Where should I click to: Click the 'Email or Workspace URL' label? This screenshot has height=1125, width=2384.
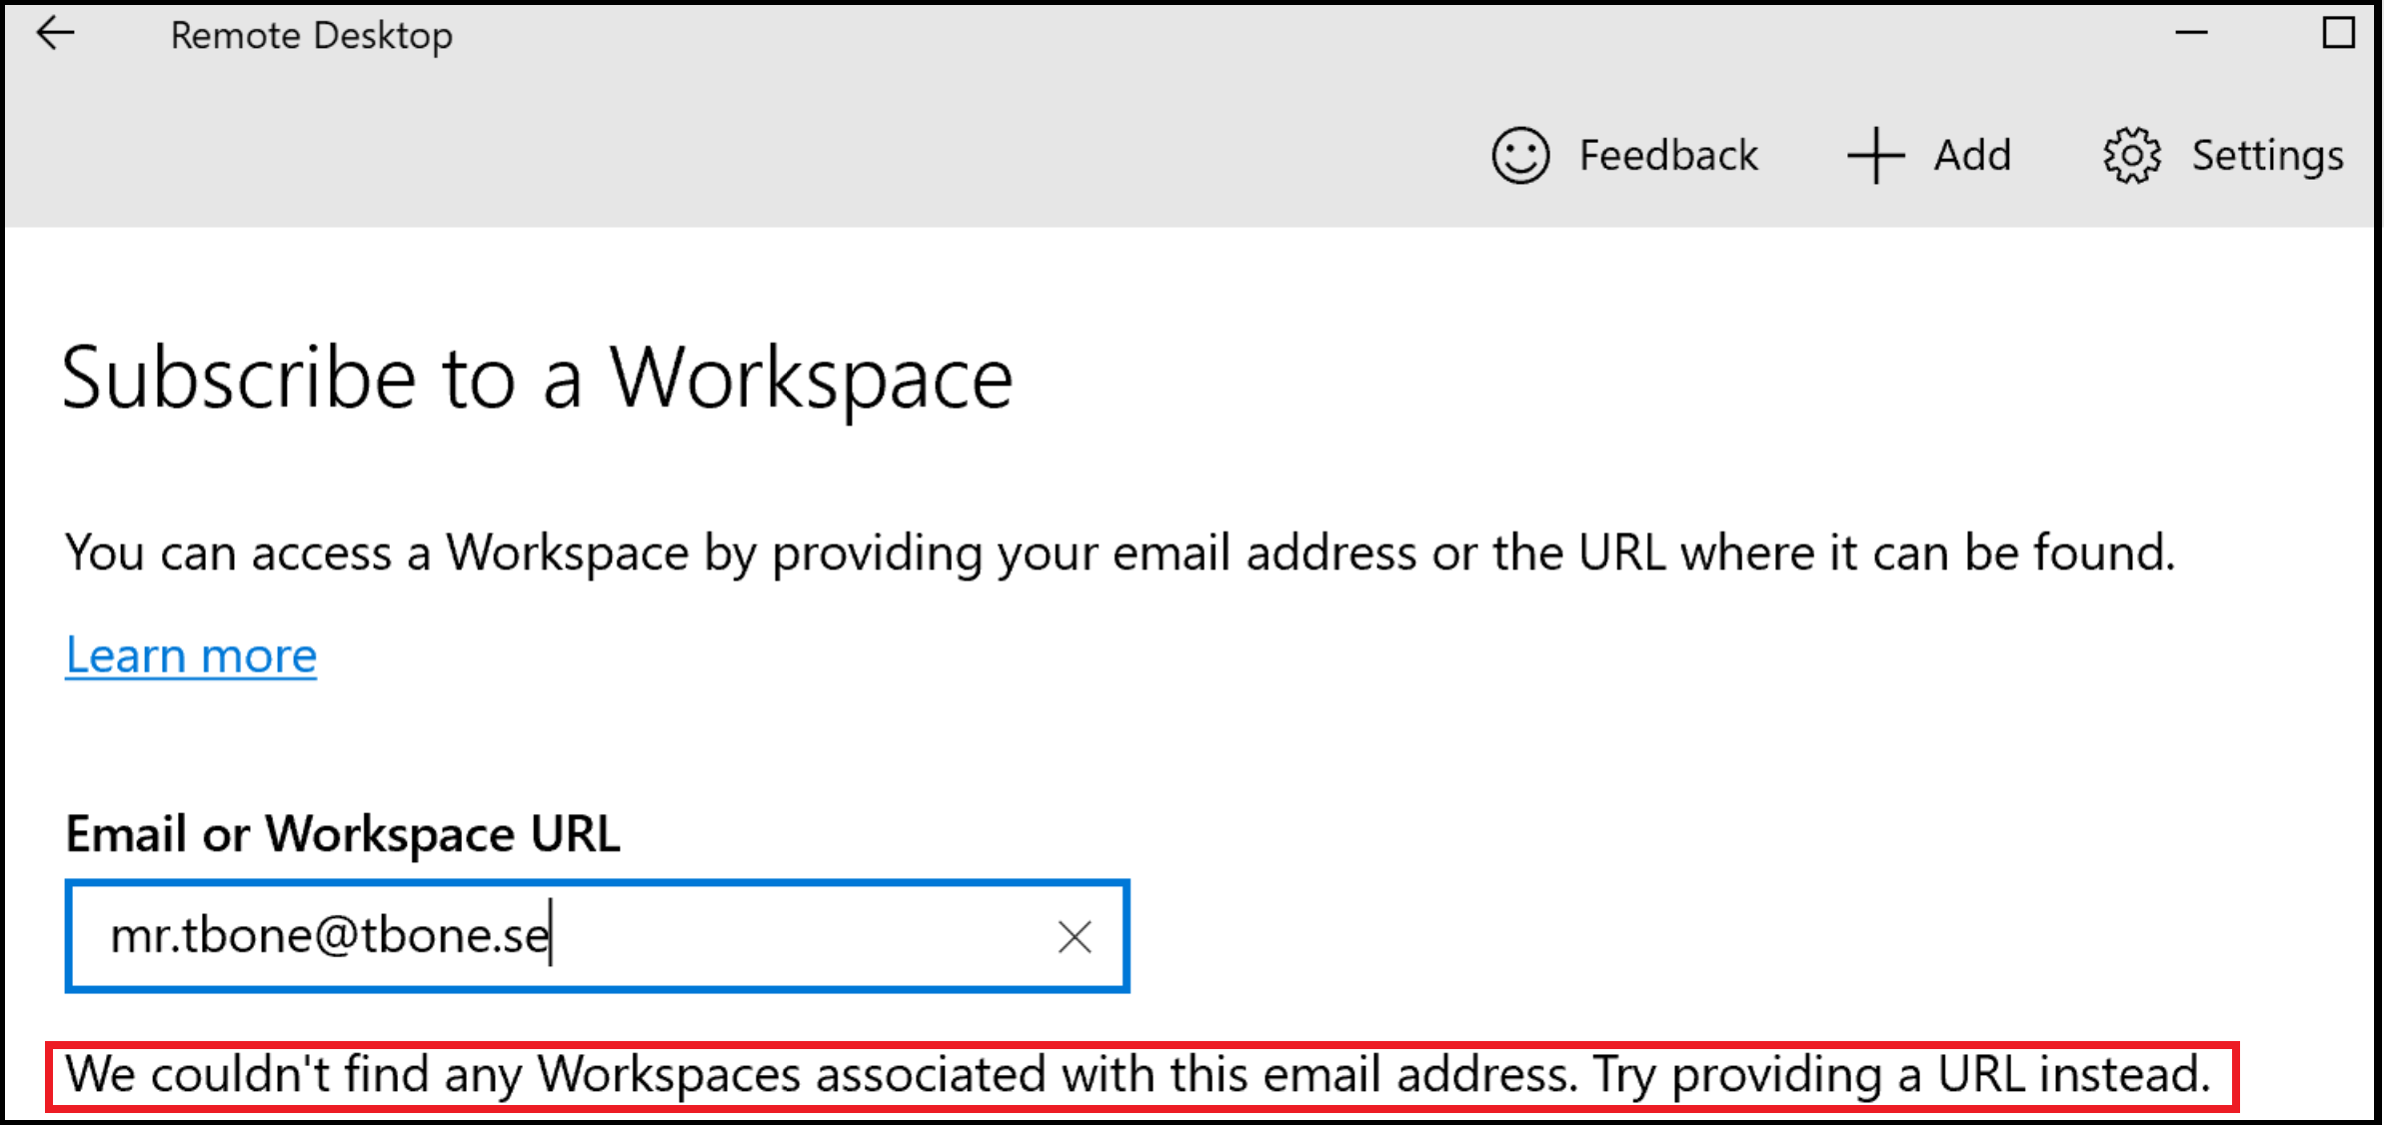pos(342,834)
